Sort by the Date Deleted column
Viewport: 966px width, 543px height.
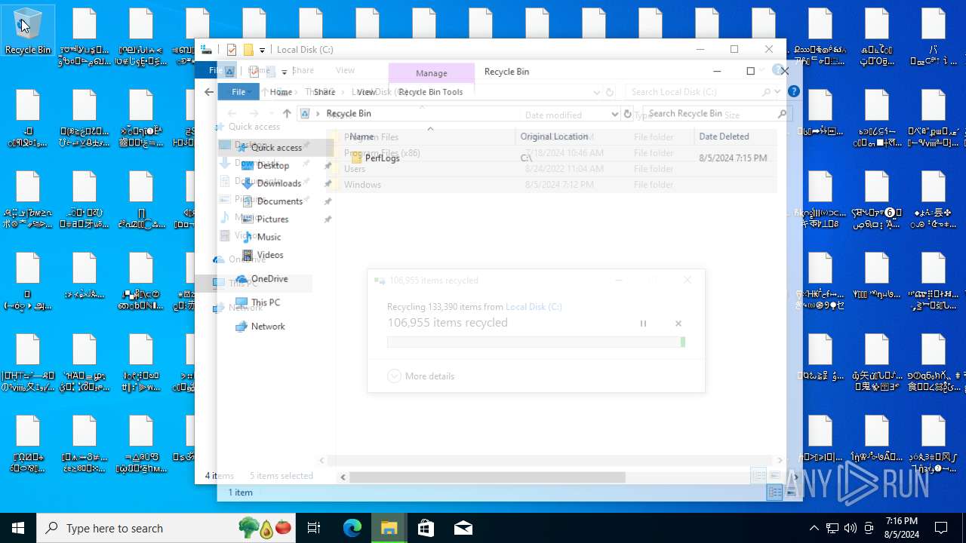click(x=736, y=137)
